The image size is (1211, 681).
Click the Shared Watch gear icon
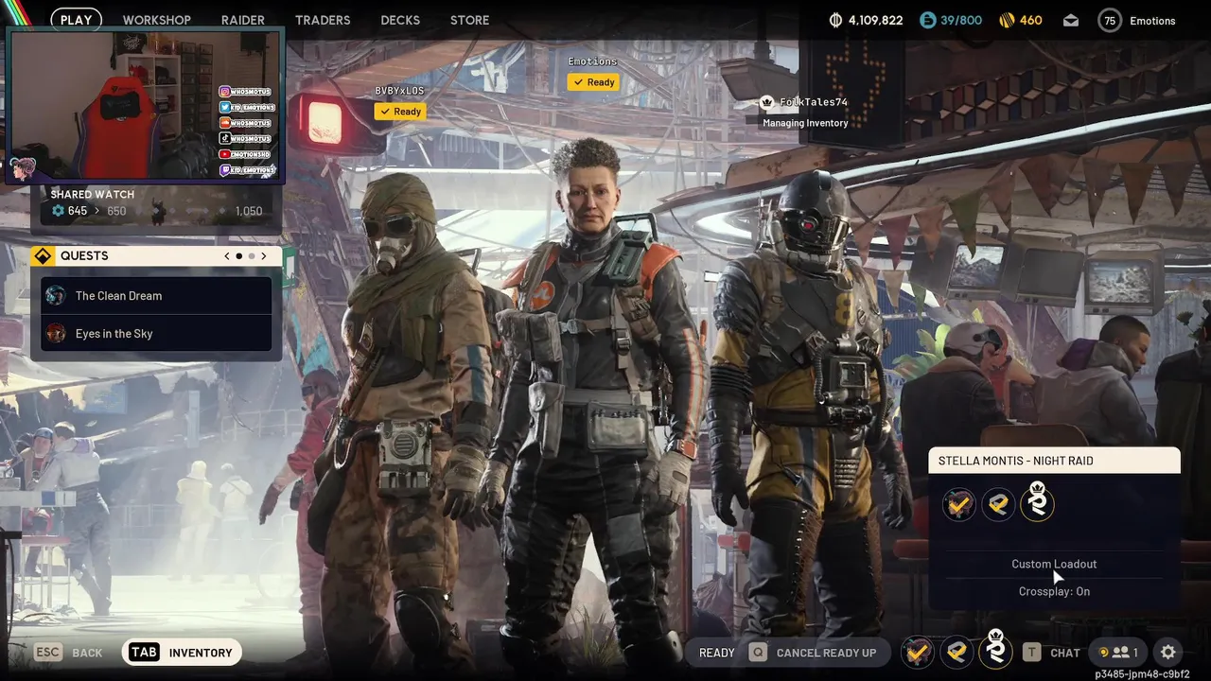pyautogui.click(x=58, y=211)
